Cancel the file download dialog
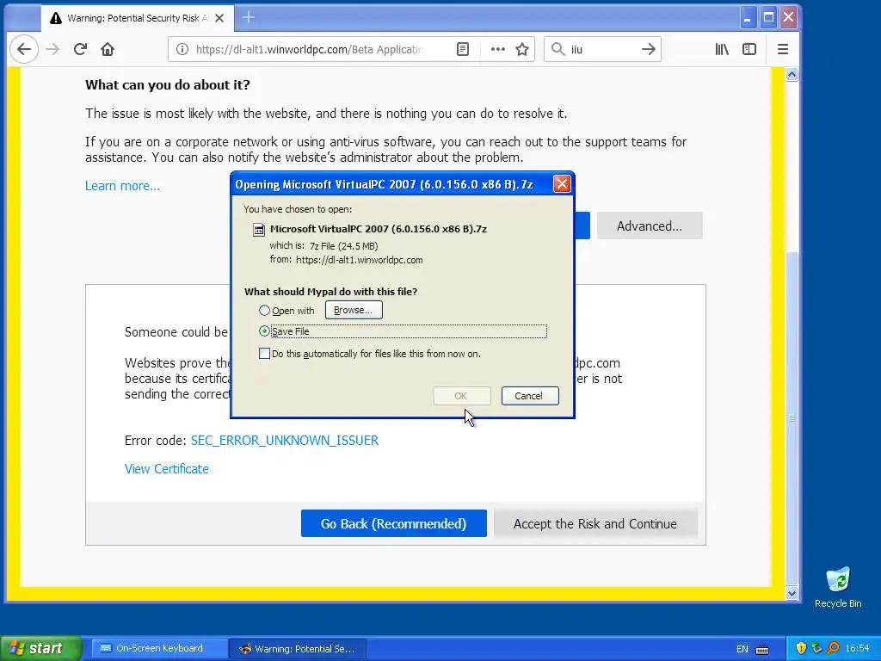The image size is (881, 661). pyautogui.click(x=530, y=396)
